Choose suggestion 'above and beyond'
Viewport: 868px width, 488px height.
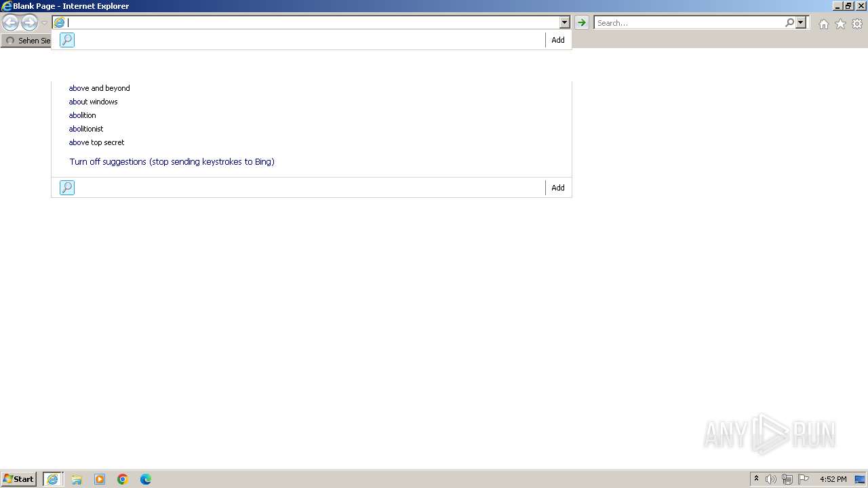(x=99, y=88)
